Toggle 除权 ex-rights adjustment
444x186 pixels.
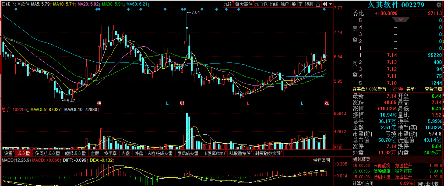285,4
